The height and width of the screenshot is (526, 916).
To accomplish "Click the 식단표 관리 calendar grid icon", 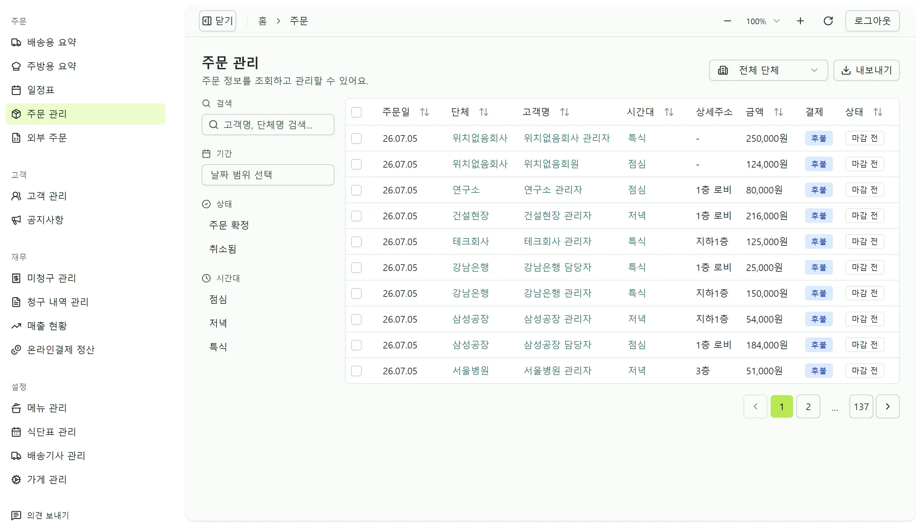I will click(16, 432).
